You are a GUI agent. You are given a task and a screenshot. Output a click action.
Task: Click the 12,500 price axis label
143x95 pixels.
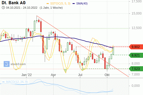click(137, 28)
